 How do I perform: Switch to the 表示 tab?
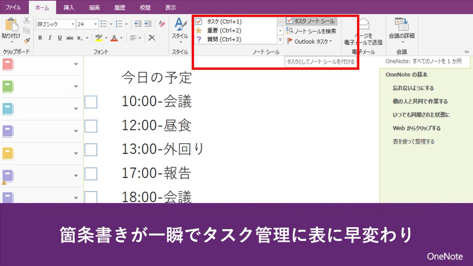point(171,7)
